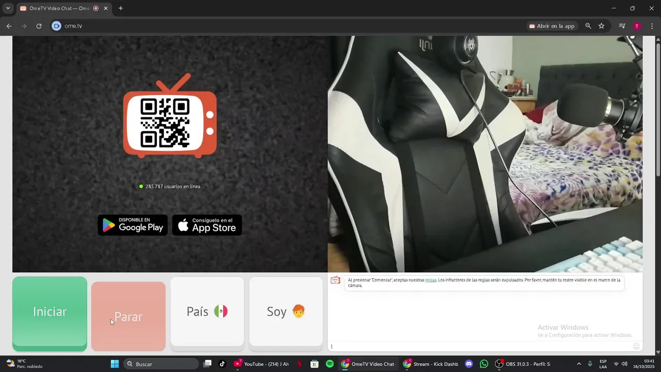The image size is (661, 372).
Task: Open the País country selector
Action: 207,312
